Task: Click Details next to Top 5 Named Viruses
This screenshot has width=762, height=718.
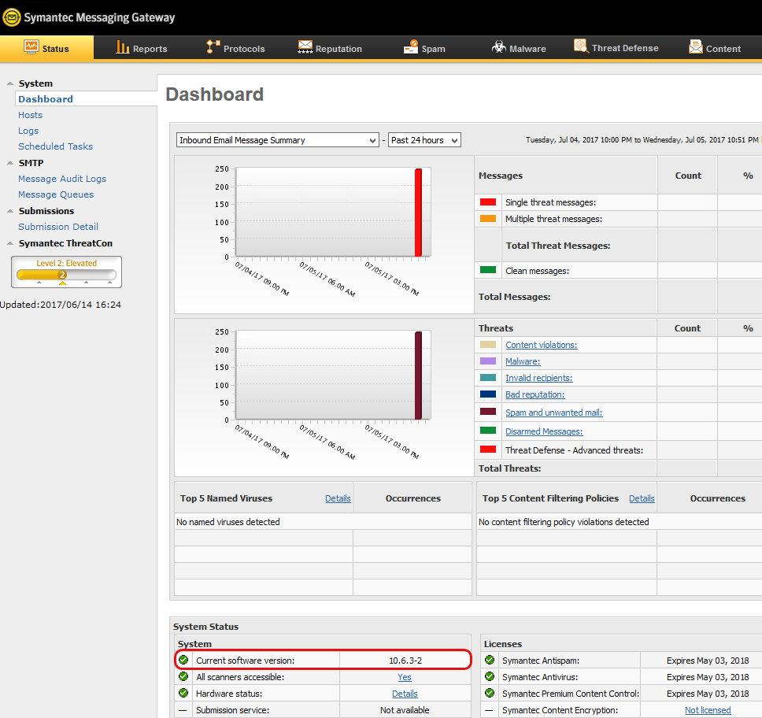Action: [338, 498]
